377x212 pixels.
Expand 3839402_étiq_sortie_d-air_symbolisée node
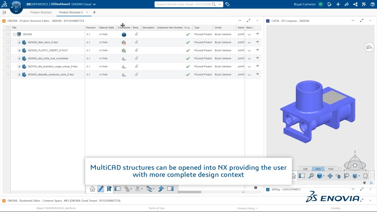tap(19, 58)
